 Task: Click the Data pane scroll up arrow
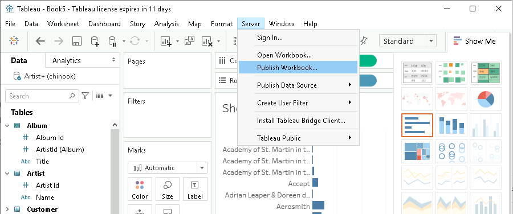[115, 125]
